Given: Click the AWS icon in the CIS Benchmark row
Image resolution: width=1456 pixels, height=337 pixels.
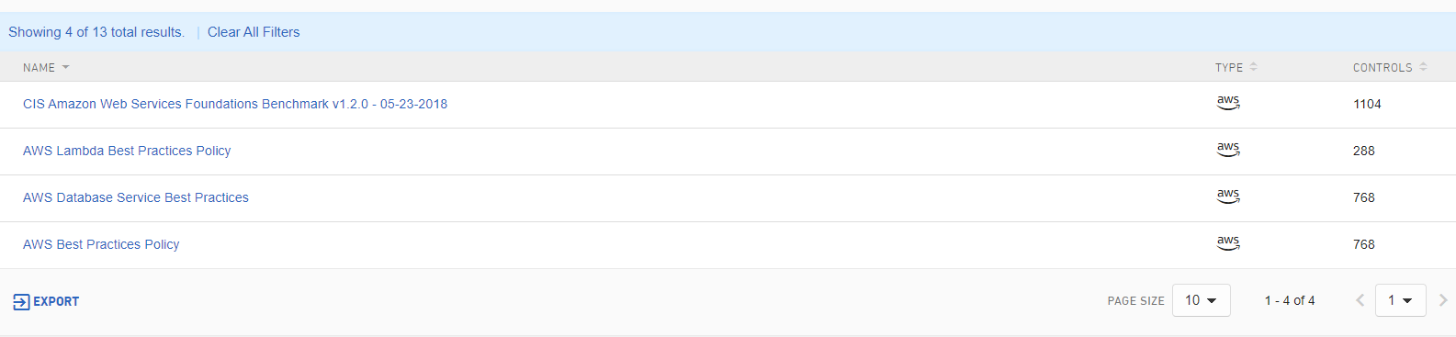Looking at the screenshot, I should click(x=1228, y=103).
